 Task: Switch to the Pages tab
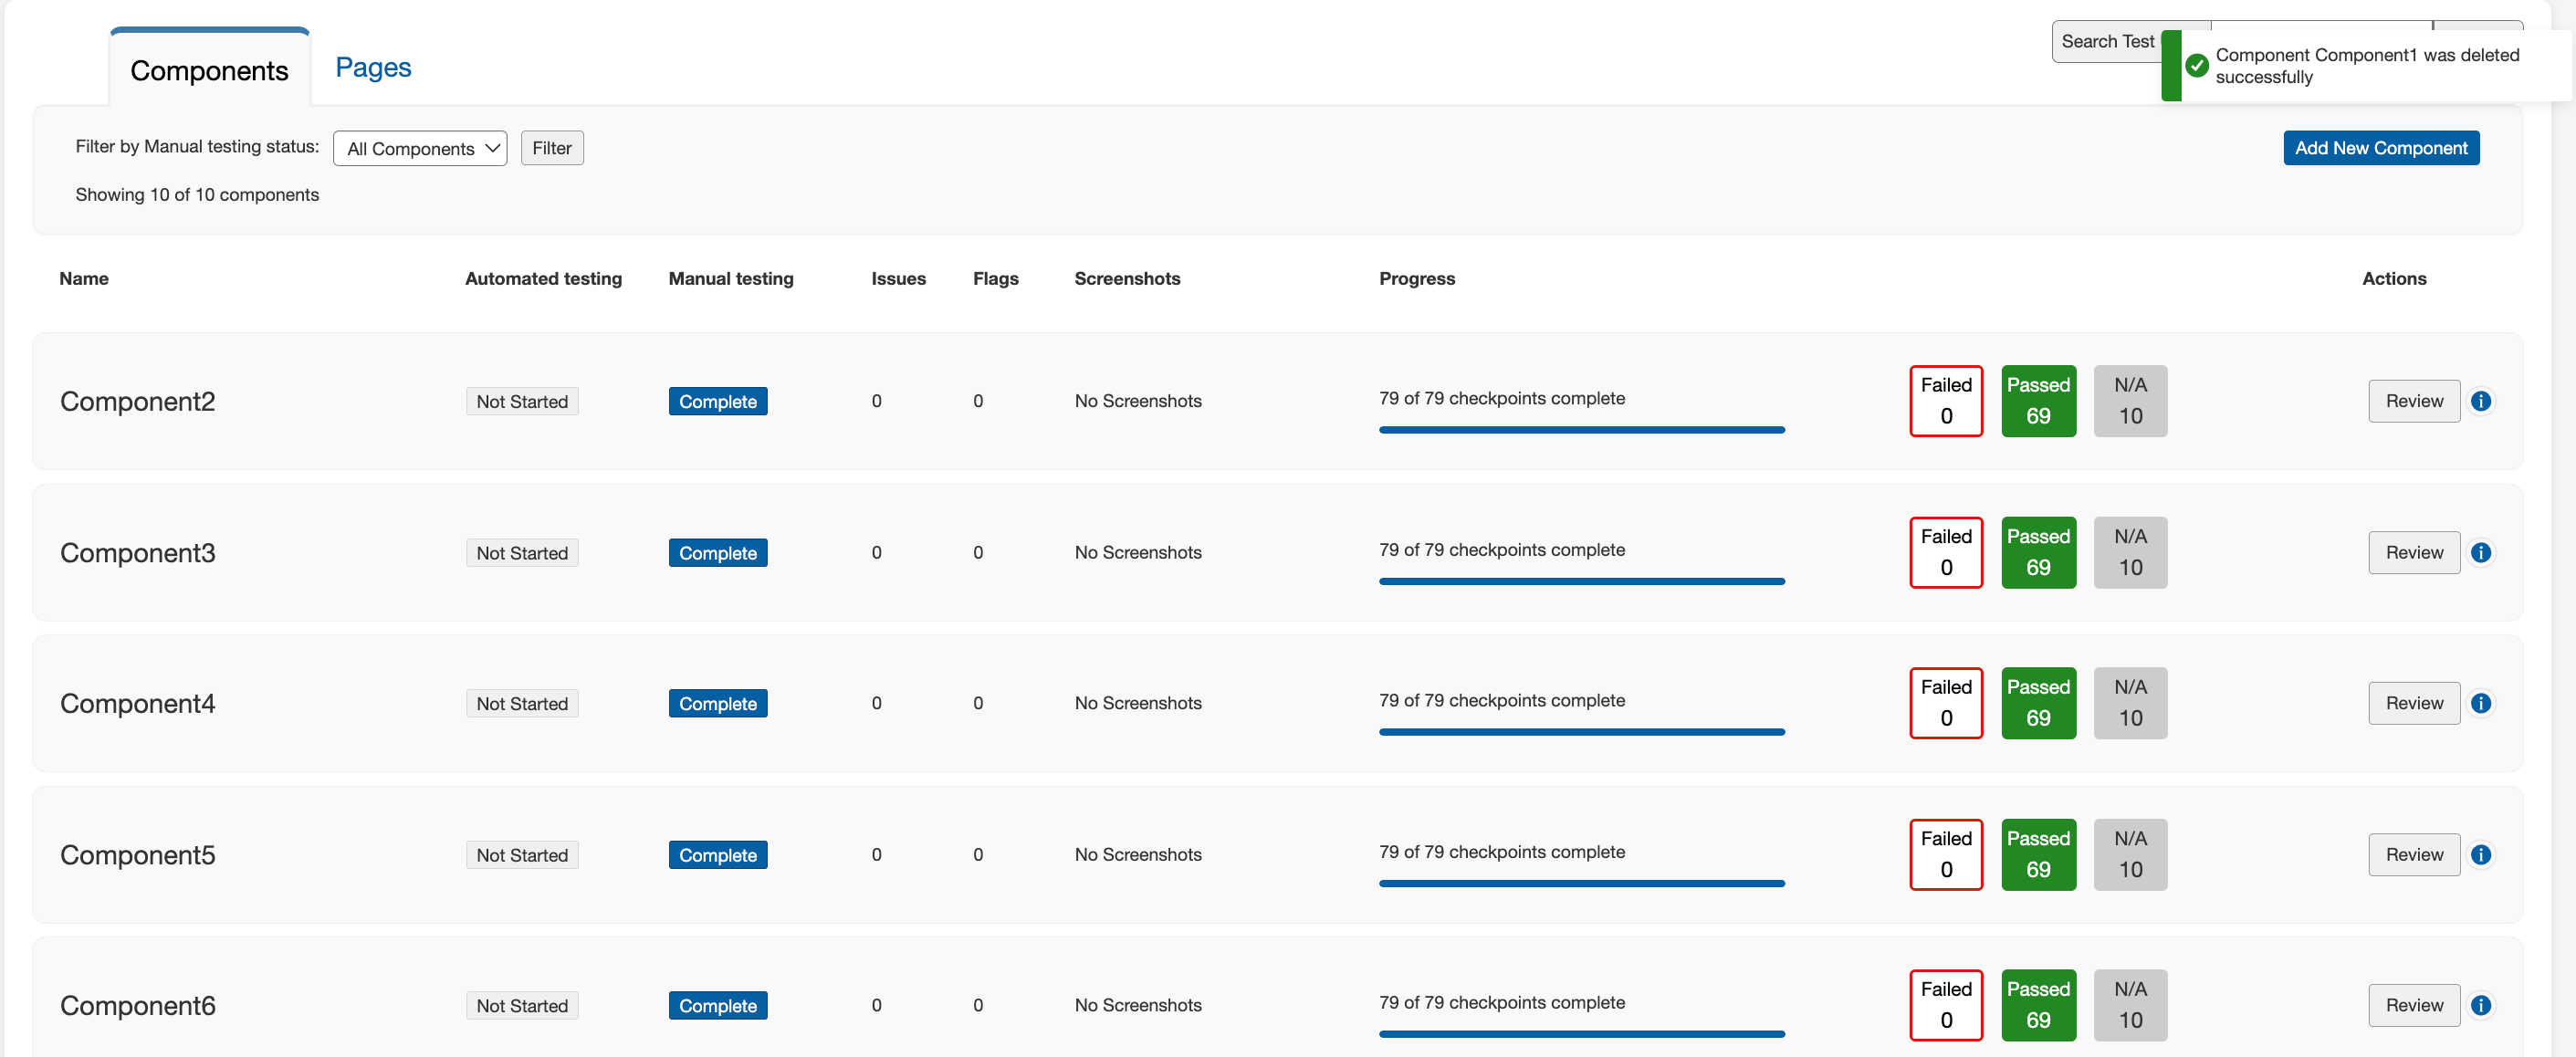(373, 67)
